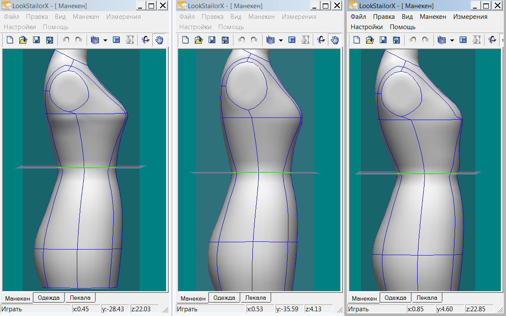Open Измерения menu in the right window
The image size is (506, 316).
(x=470, y=17)
